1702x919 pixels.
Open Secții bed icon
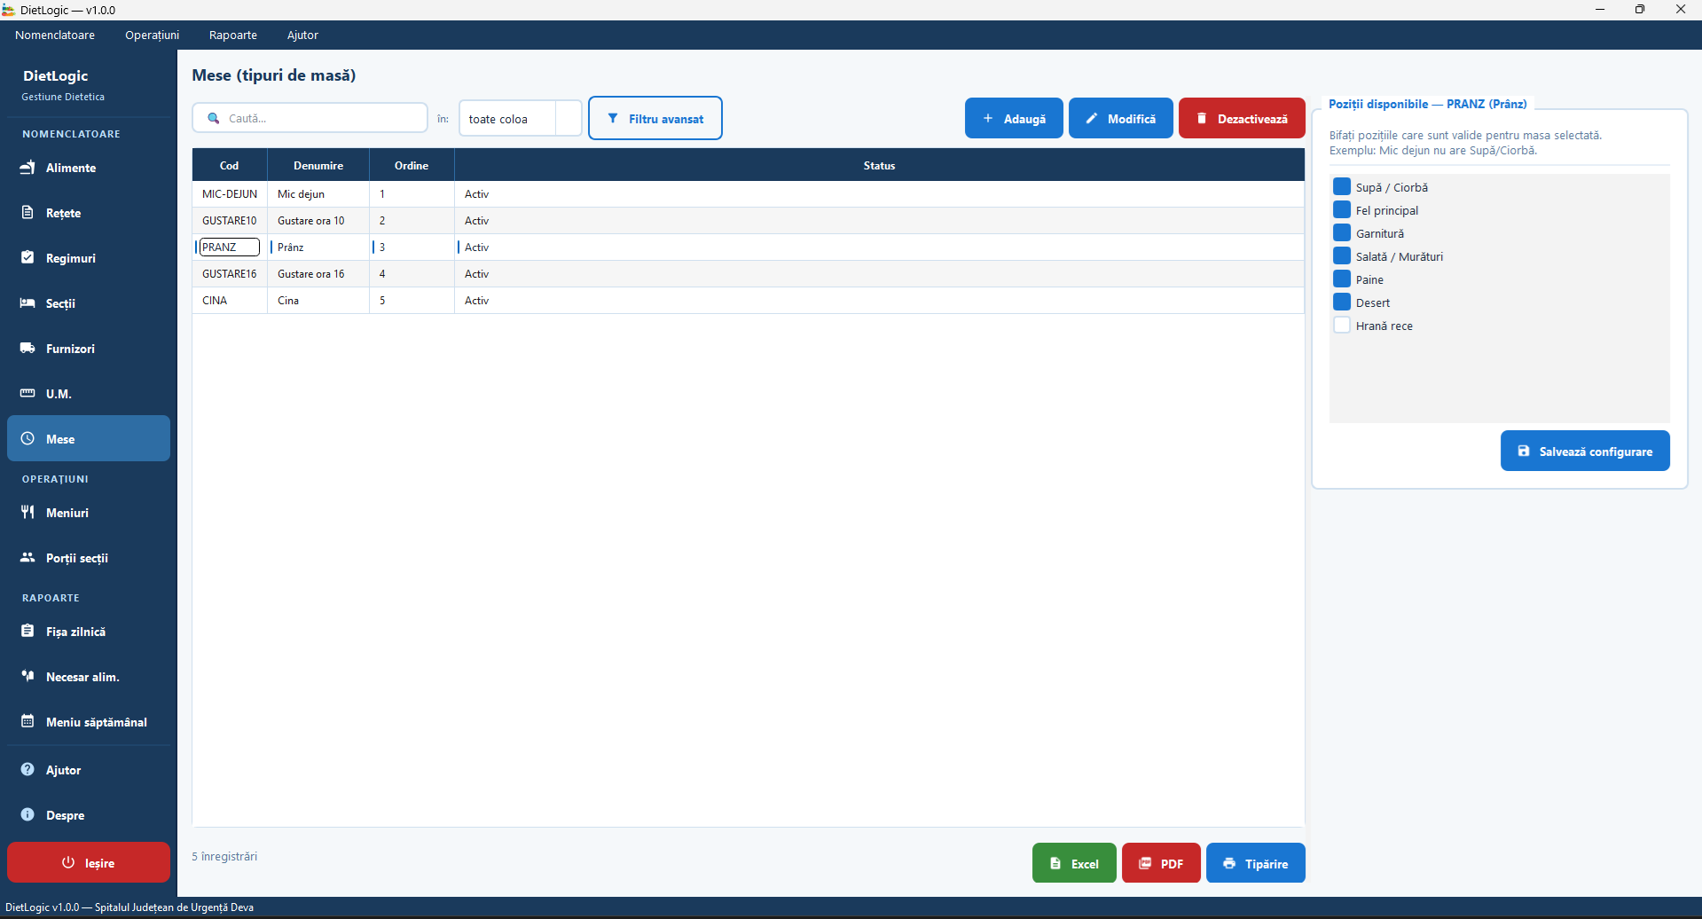[x=27, y=303]
